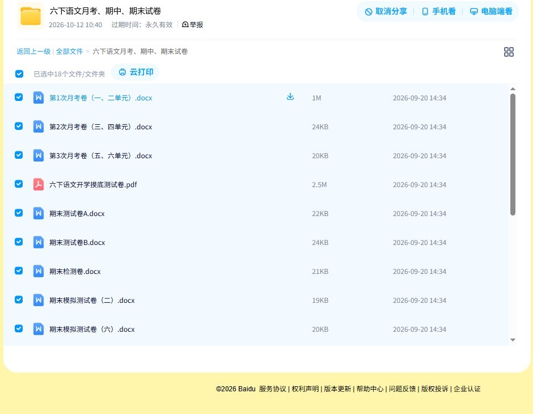This screenshot has width=533, height=414.
Task: Click Word icon of 第1次月考卷（一、二单元）.docx
Action: (x=39, y=98)
